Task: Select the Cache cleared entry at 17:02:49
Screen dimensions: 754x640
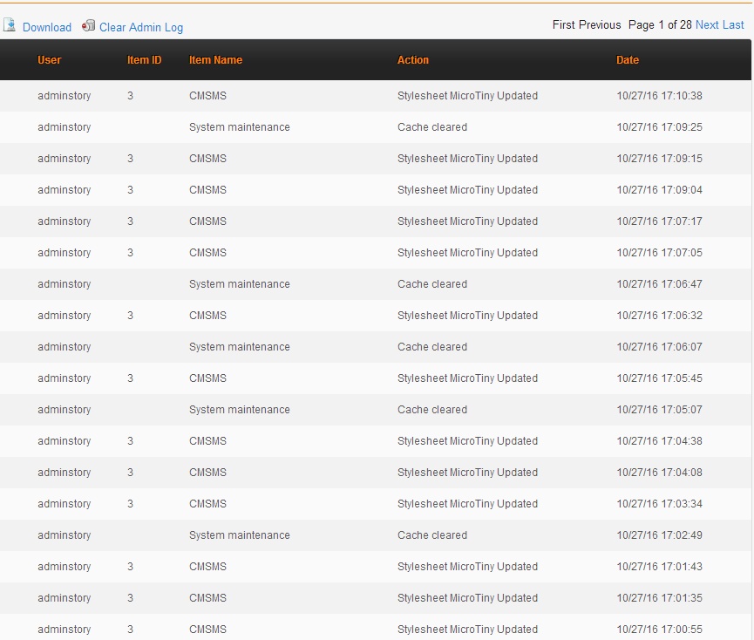Action: click(x=432, y=535)
